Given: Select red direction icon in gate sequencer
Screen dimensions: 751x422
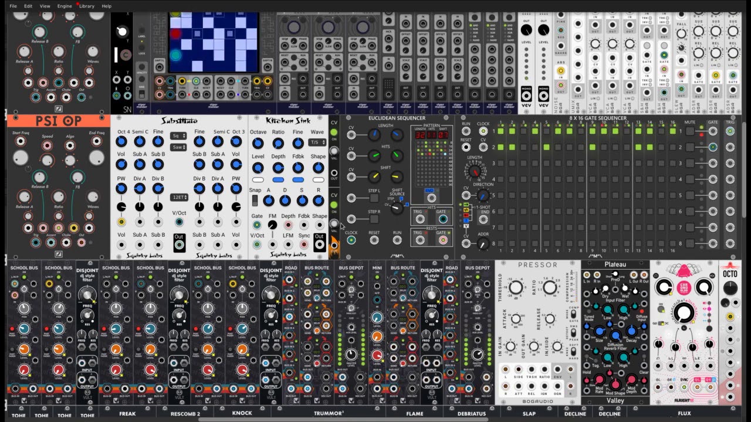Looking at the screenshot, I should coord(466,216).
